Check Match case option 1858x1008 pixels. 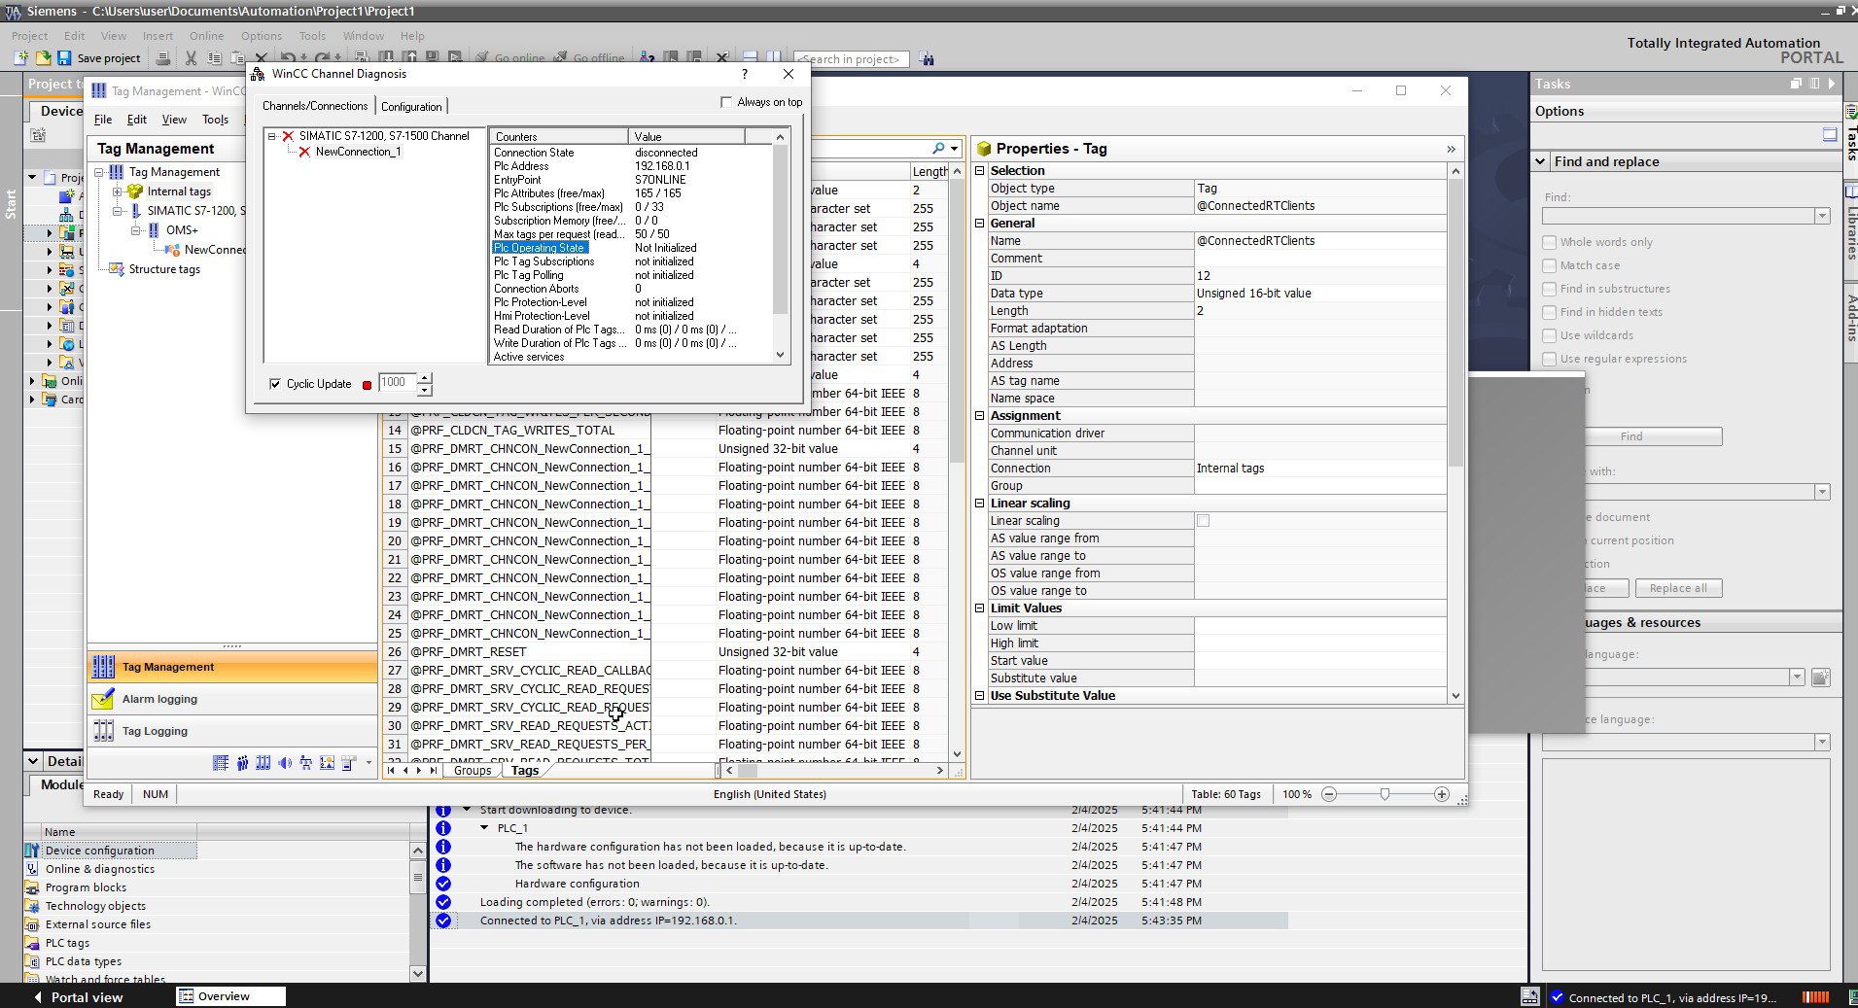pyautogui.click(x=1550, y=265)
